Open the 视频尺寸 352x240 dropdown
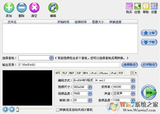This screenshot has width=160, height=114. click(90, 87)
